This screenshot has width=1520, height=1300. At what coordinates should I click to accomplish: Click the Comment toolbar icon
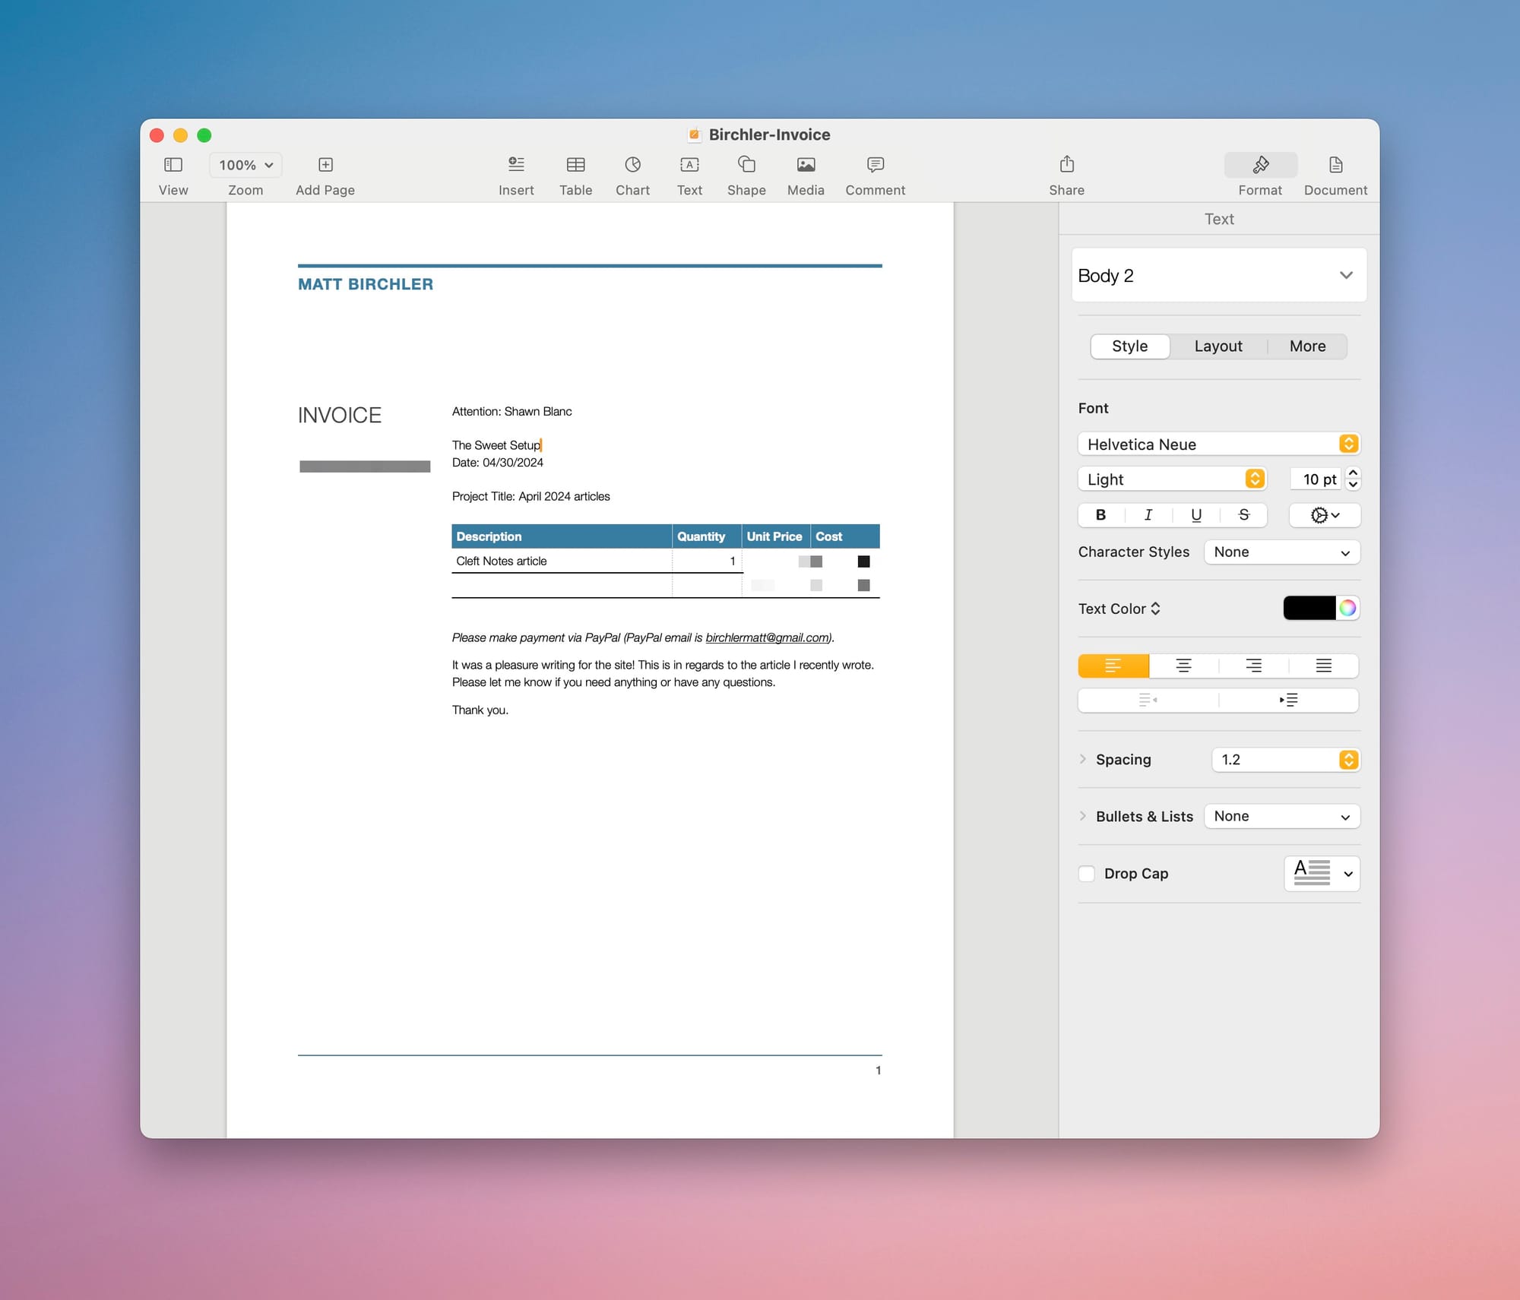[x=875, y=165]
